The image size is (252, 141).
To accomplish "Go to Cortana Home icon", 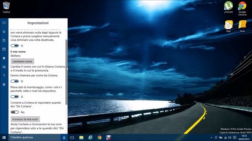I will pos(4,32).
